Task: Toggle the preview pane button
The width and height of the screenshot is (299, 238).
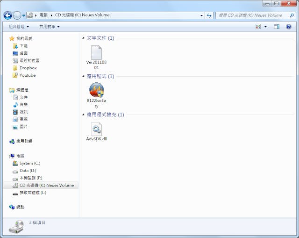Action: coord(277,27)
